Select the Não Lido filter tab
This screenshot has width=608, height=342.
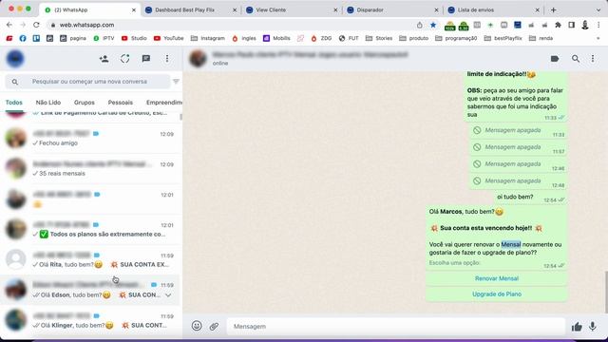tap(48, 103)
